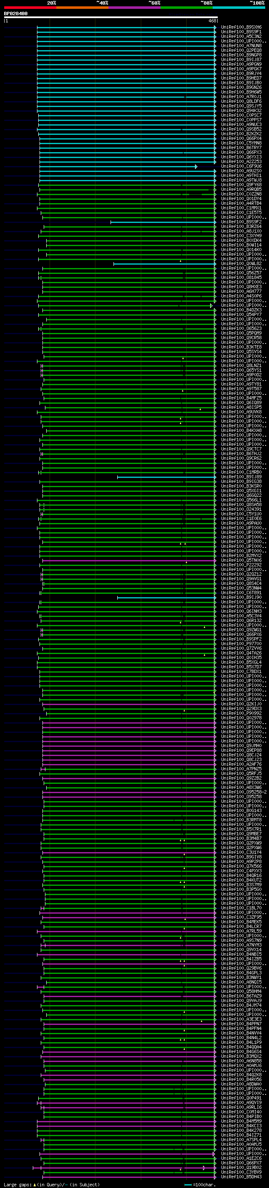Open hit UniRef100_A4RTB4

(241, 203)
